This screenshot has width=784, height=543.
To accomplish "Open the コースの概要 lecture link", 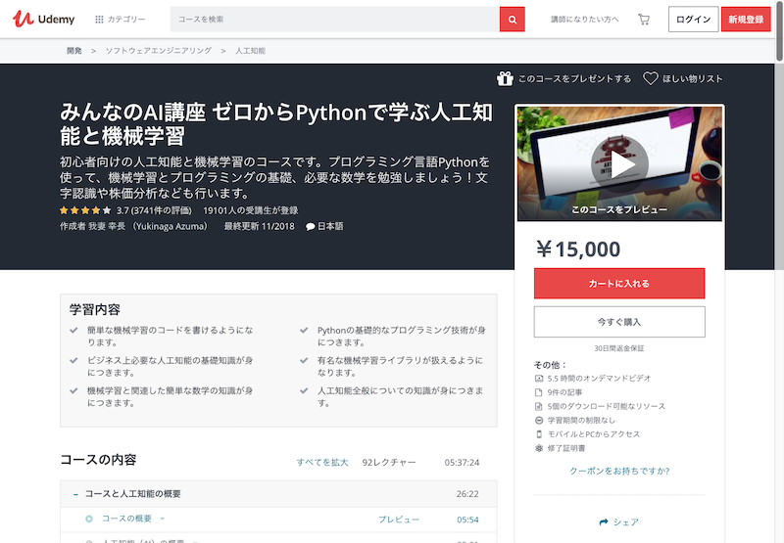I will point(126,519).
